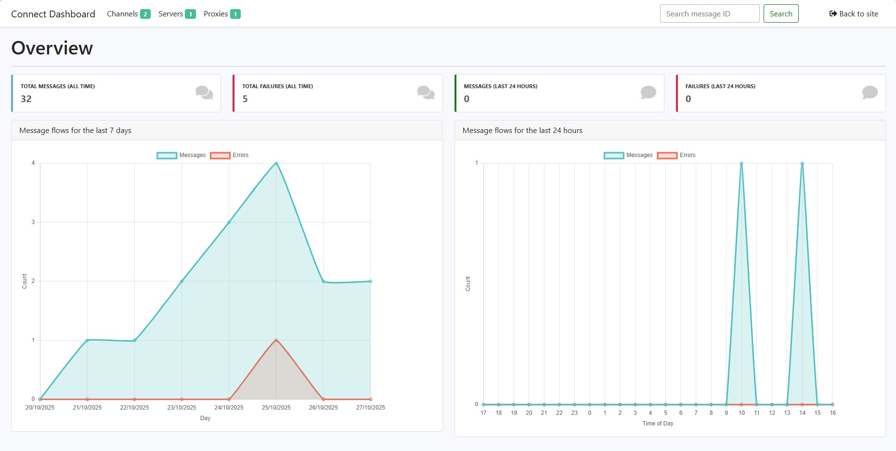Click the Back to site arrow icon

833,14
